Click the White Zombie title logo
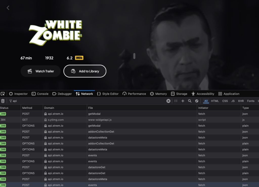Screen dimensions: 259x187 tap(55, 33)
